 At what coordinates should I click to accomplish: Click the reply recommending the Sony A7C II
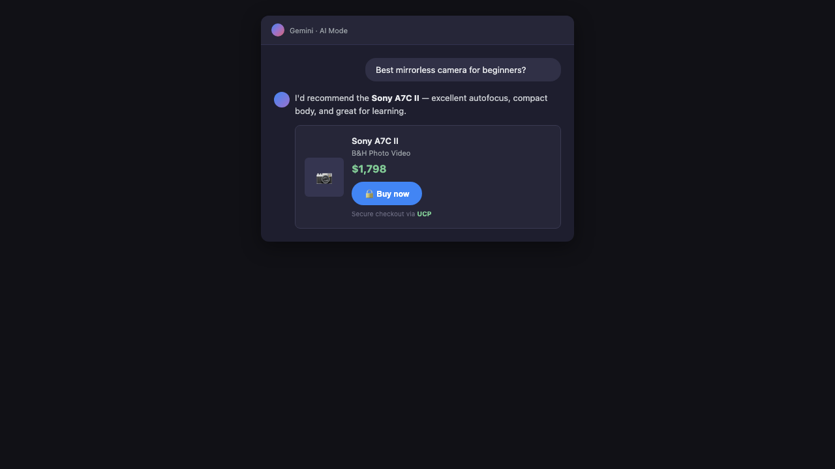pos(421,104)
